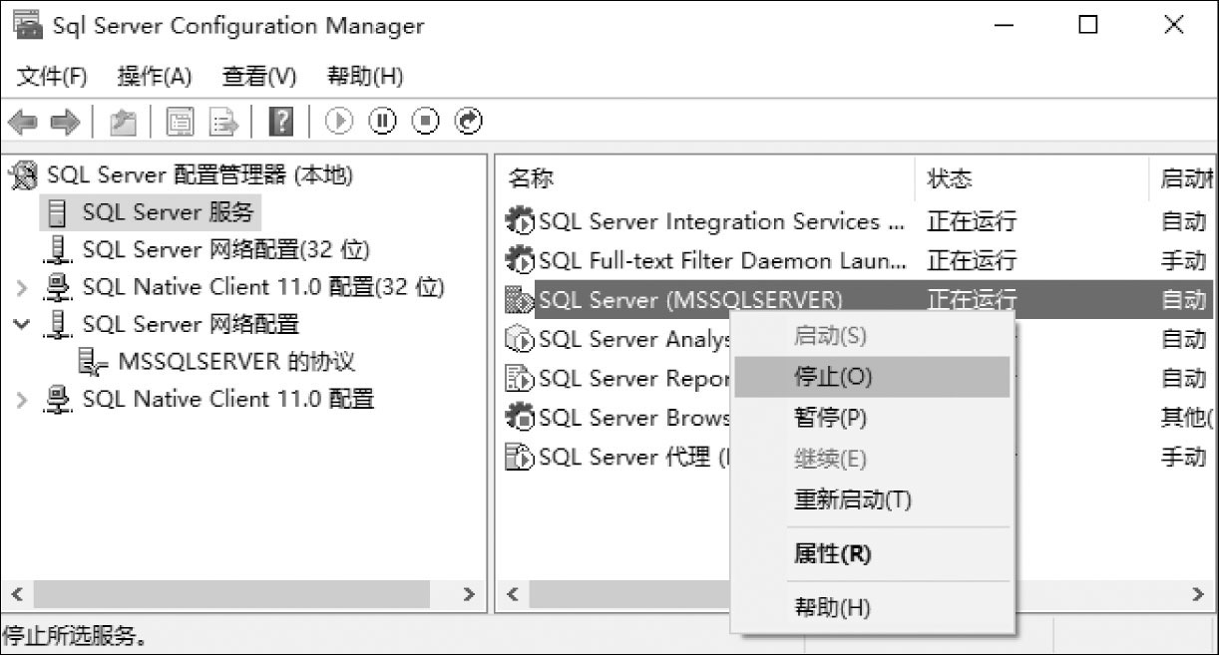Click the SQL Server Integration Services row icon
The image size is (1219, 655).
click(x=520, y=221)
